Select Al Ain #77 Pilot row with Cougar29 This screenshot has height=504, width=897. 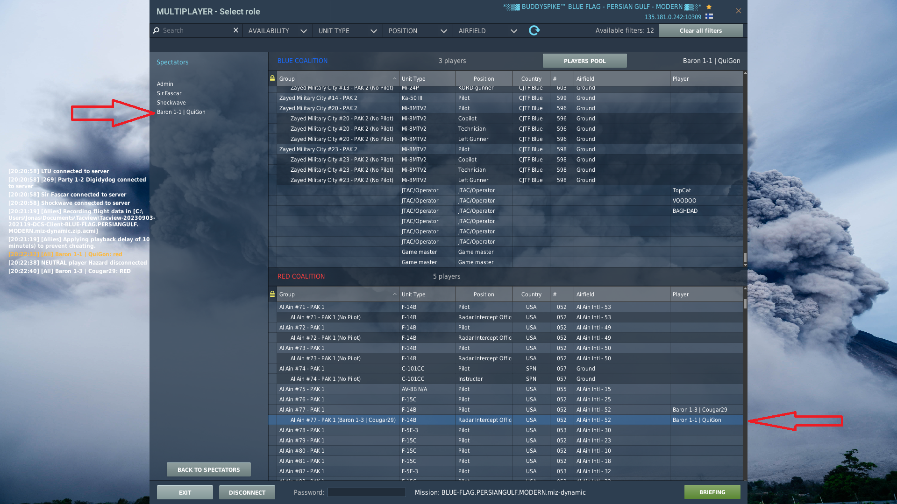[x=505, y=410]
